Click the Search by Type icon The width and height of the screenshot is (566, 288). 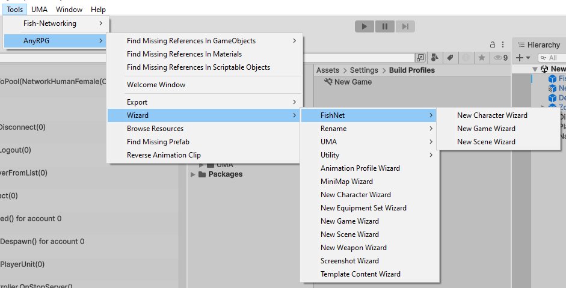tap(435, 58)
